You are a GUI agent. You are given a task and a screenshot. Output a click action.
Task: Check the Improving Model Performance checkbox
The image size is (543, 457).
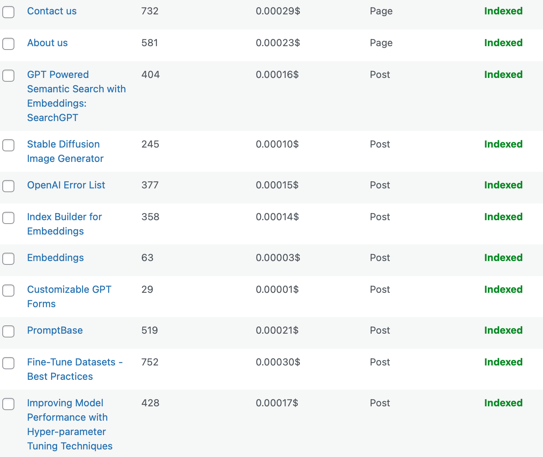pyautogui.click(x=8, y=404)
